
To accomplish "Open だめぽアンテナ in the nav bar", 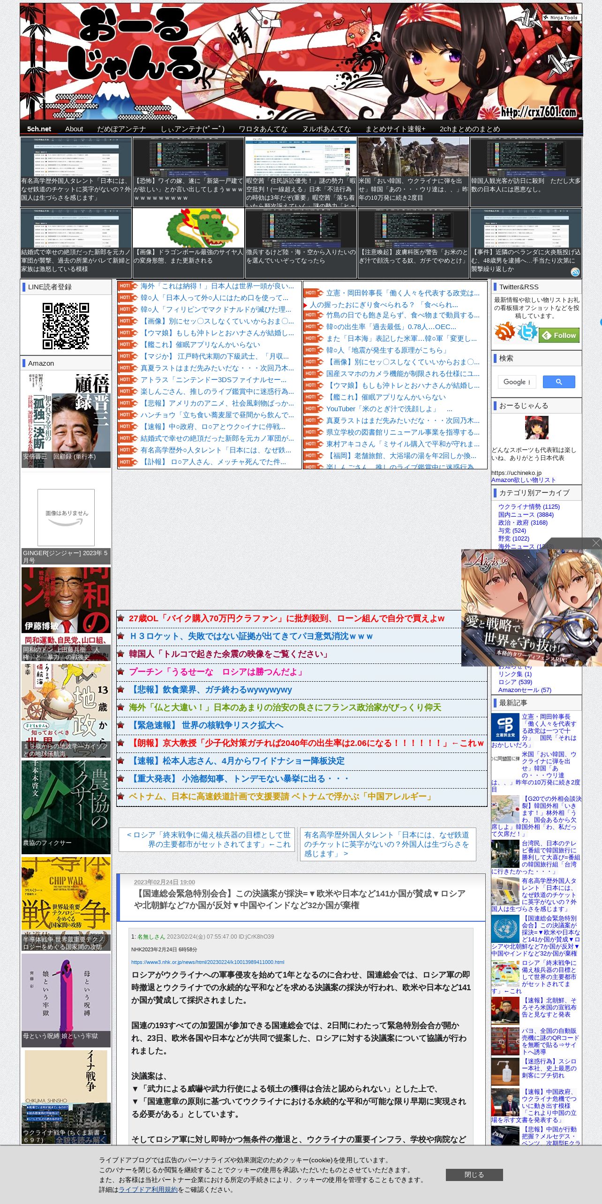I will click(x=121, y=129).
